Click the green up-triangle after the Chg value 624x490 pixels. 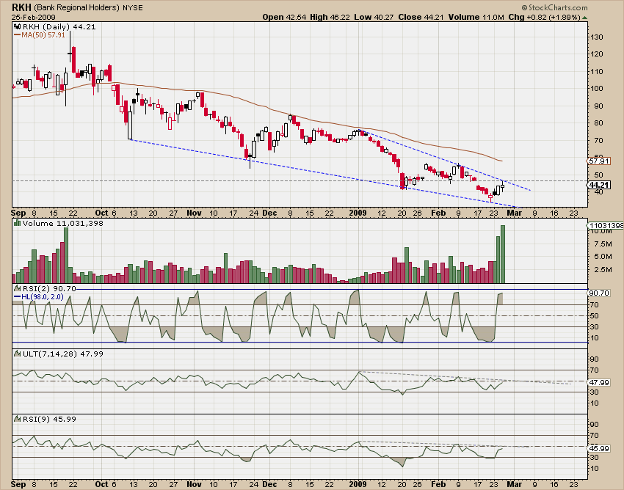(x=584, y=18)
